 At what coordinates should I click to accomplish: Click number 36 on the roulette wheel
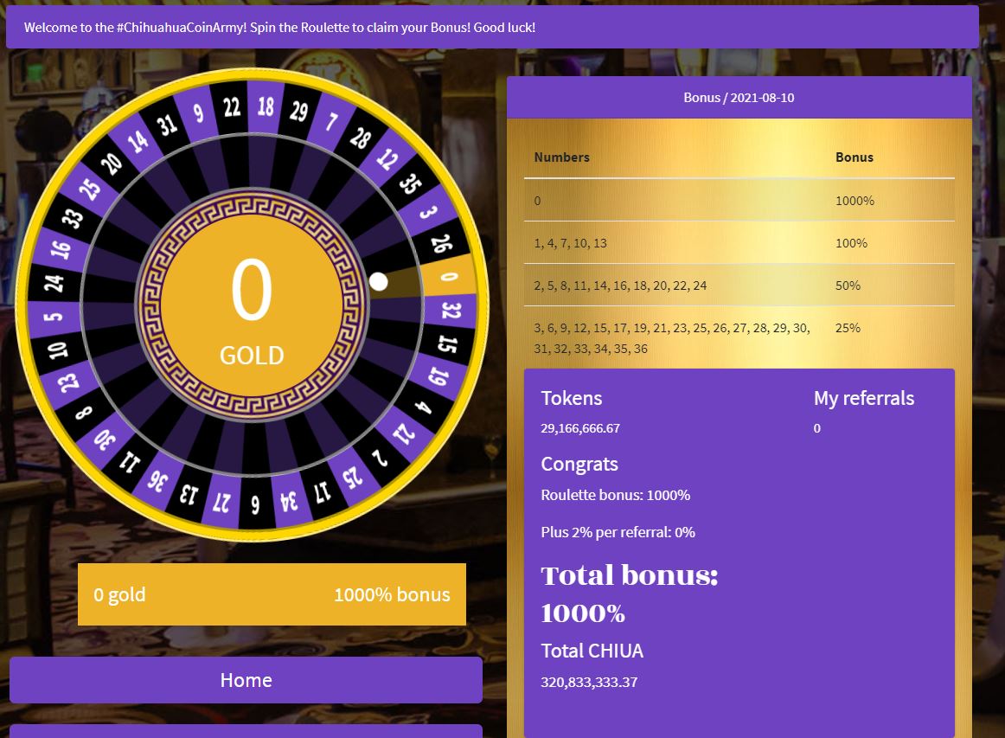(x=157, y=481)
